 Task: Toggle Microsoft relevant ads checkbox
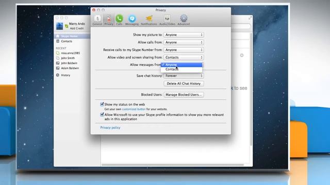pos(102,115)
